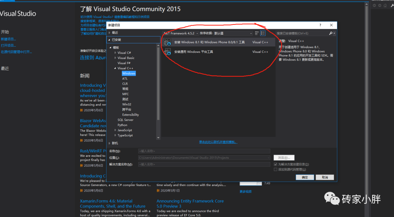This screenshot has height=217, width=394.
Task: Select 安装 Windows 8.1 和 Windows Phone template
Action: coord(219,42)
